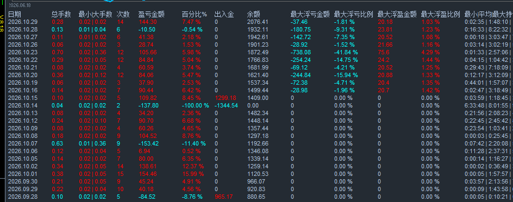513x202 pixels.
Task: Select the 2026.10.01 date cell
Action: point(22,174)
